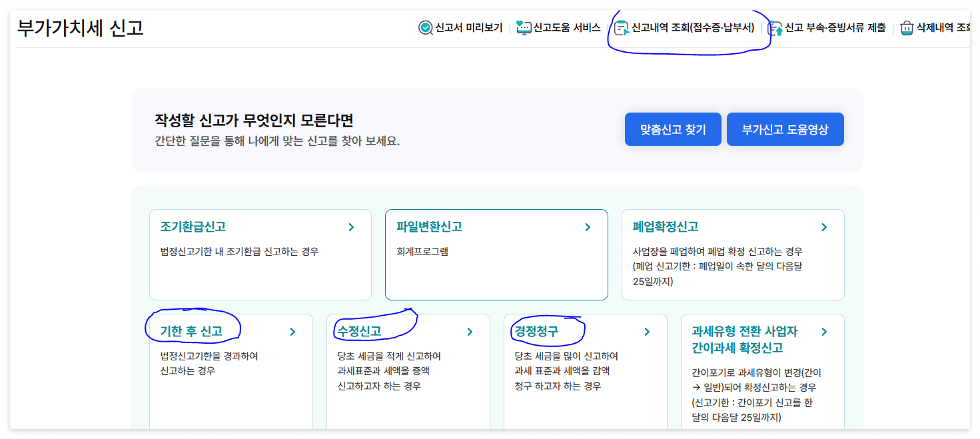980x439 pixels.
Task: Click the 작성할 신고가 무엇인지 모른다면 heading
Action: 254,121
